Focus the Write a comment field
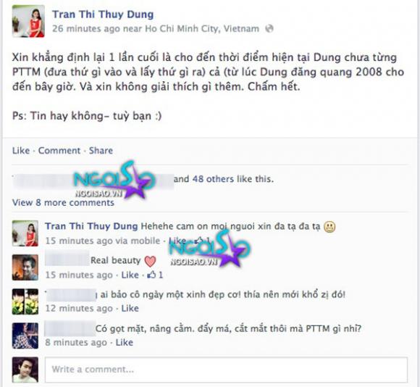 (x=227, y=370)
